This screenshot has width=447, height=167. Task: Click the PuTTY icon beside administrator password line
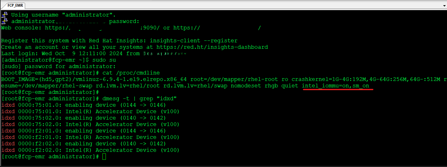pyautogui.click(x=4, y=21)
